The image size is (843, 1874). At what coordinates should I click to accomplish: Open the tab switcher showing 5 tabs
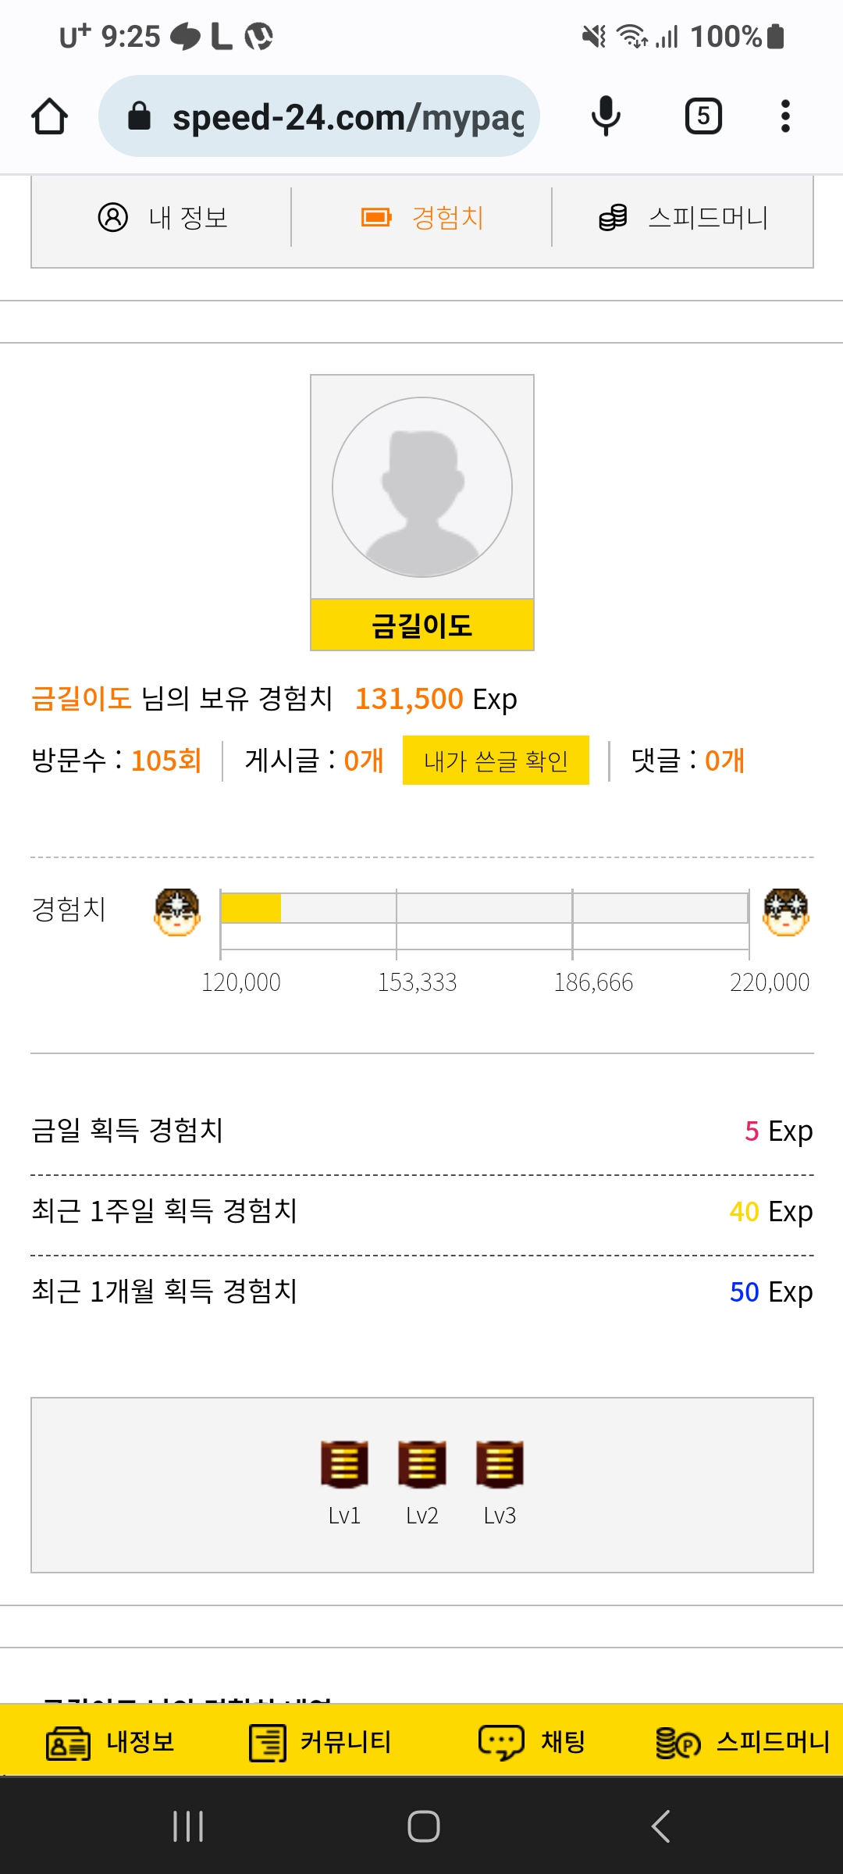tap(703, 116)
